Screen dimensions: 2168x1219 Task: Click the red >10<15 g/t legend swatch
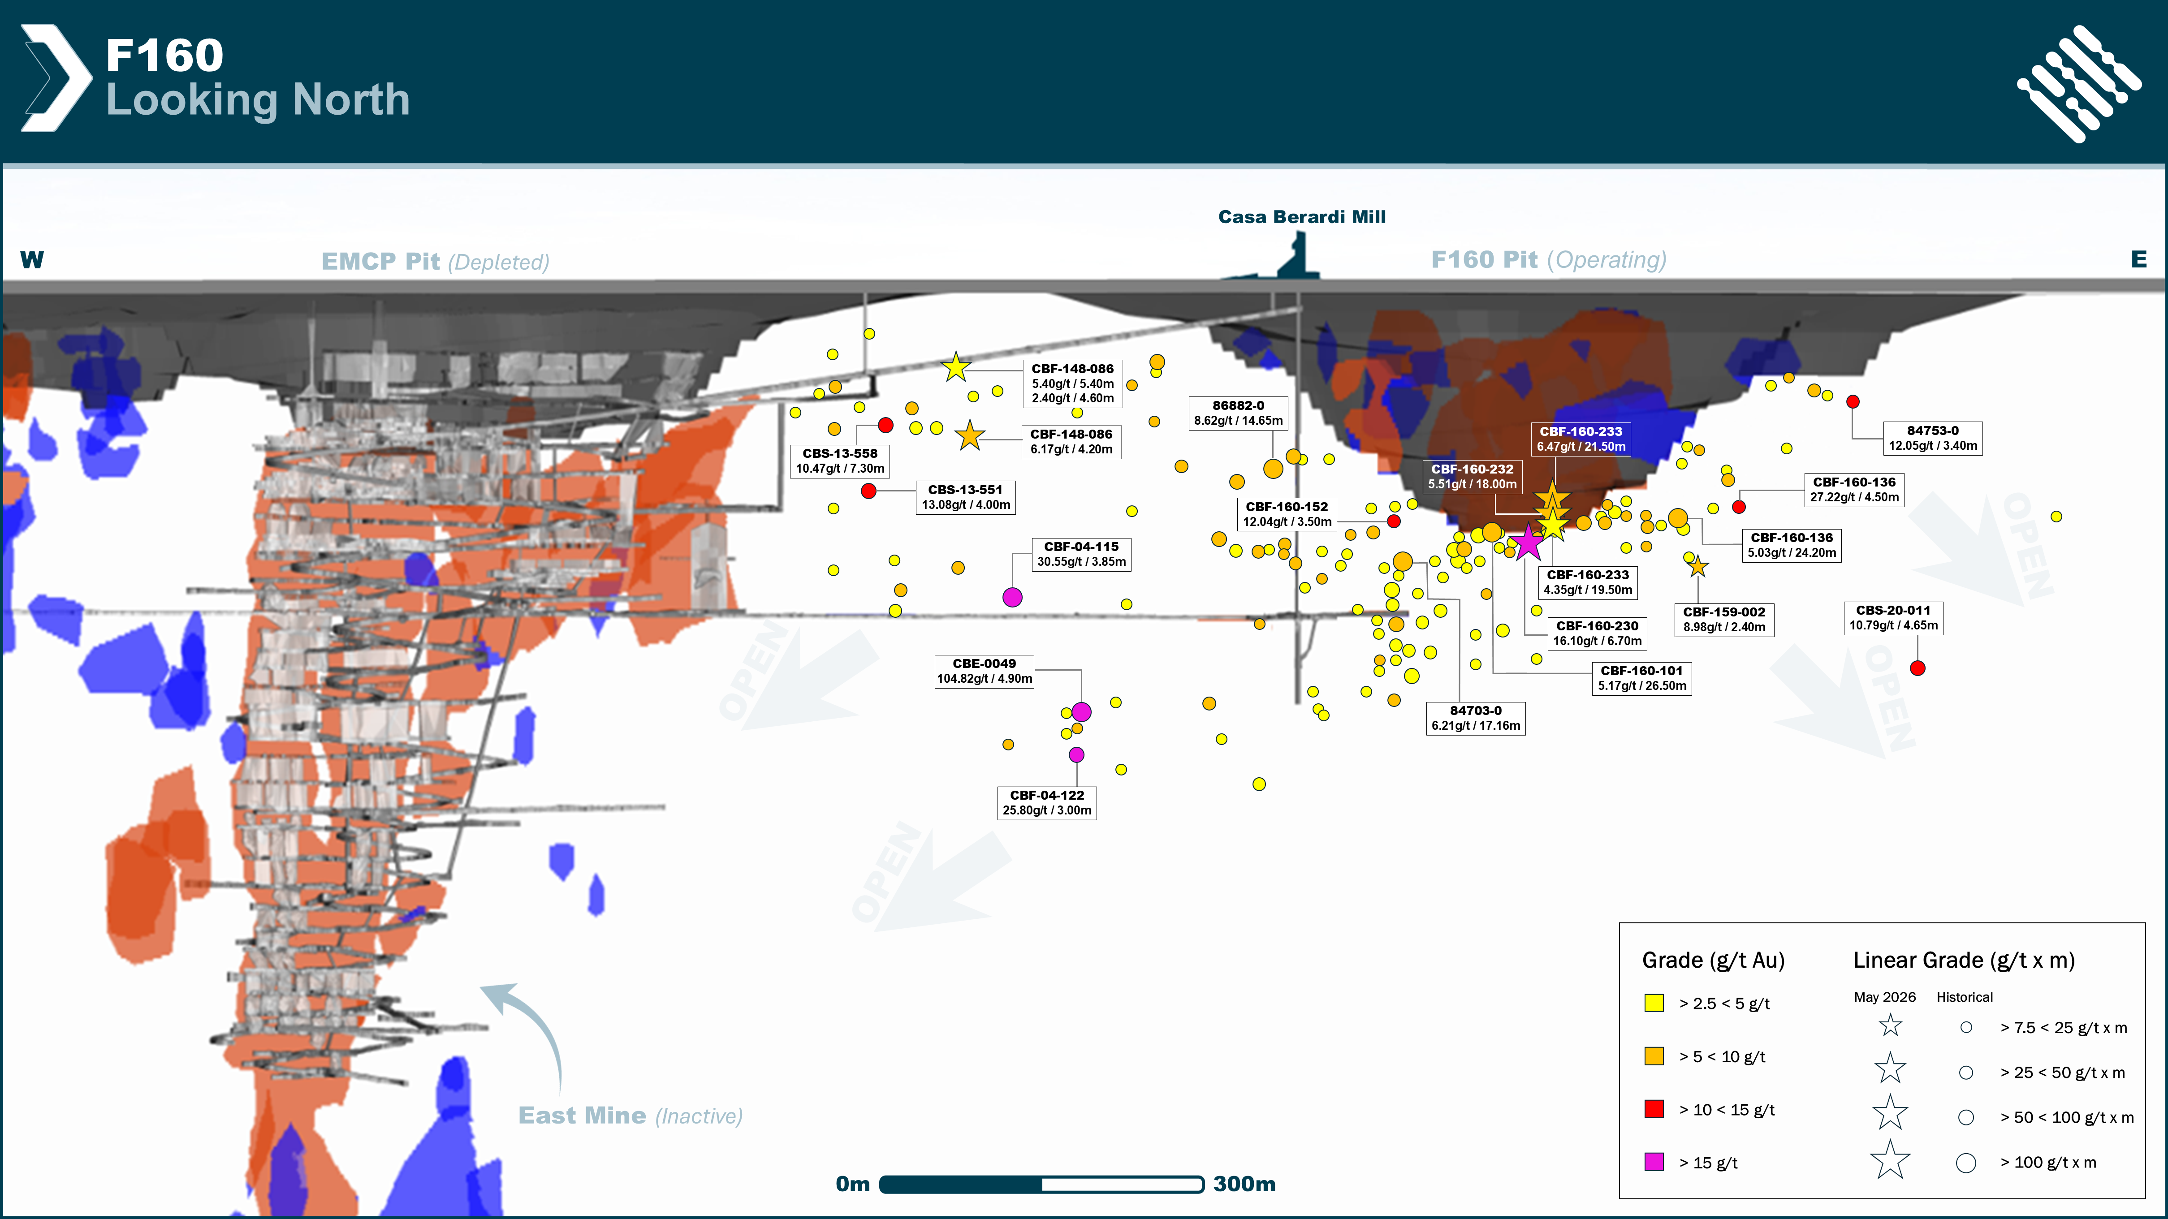point(1654,1109)
